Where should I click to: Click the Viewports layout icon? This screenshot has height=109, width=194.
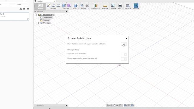(x=132, y=105)
